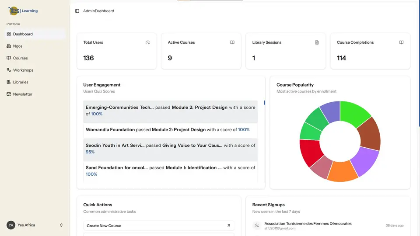This screenshot has width=420, height=236.
Task: Click the orange donut chart segment
Action: click(342, 171)
